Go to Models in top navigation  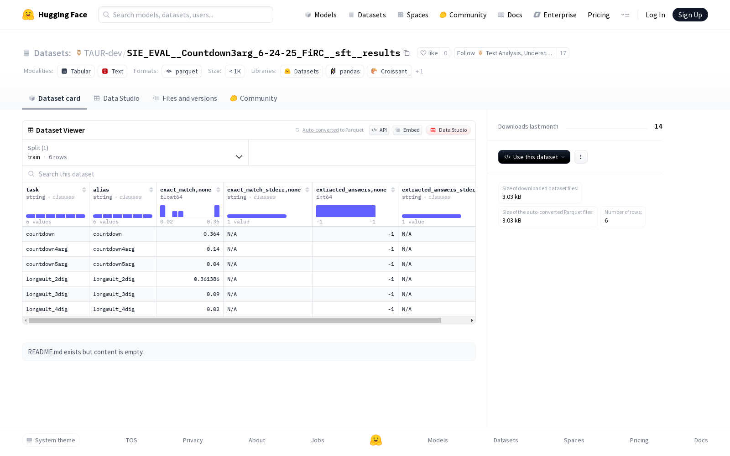pyautogui.click(x=321, y=15)
